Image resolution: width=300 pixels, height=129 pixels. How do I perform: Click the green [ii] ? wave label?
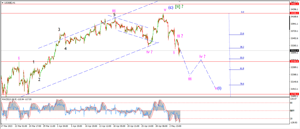click(x=180, y=7)
